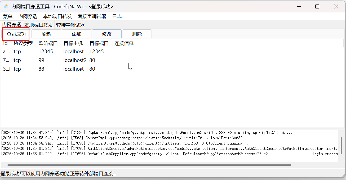Switch to the 套接字调试器 tab
Screen dimensions: 346x180
tap(71, 25)
